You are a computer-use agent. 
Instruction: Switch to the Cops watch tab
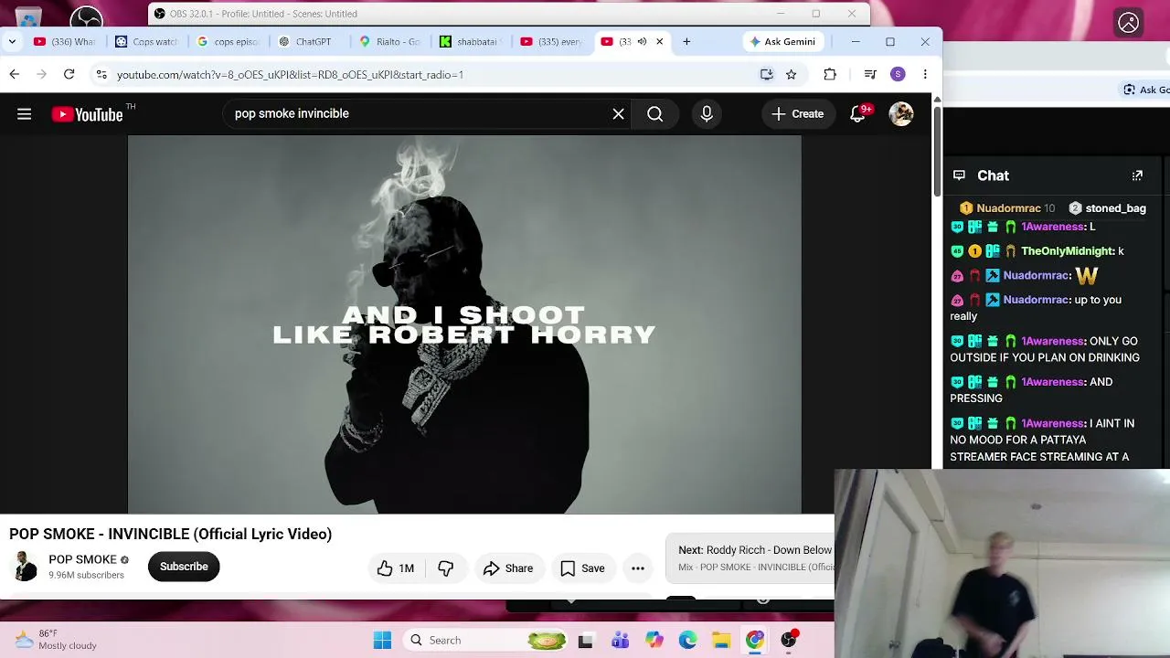click(x=147, y=42)
